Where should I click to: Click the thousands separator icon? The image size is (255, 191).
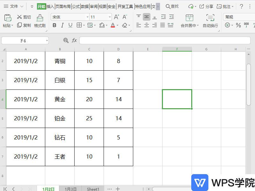(x=246, y=25)
